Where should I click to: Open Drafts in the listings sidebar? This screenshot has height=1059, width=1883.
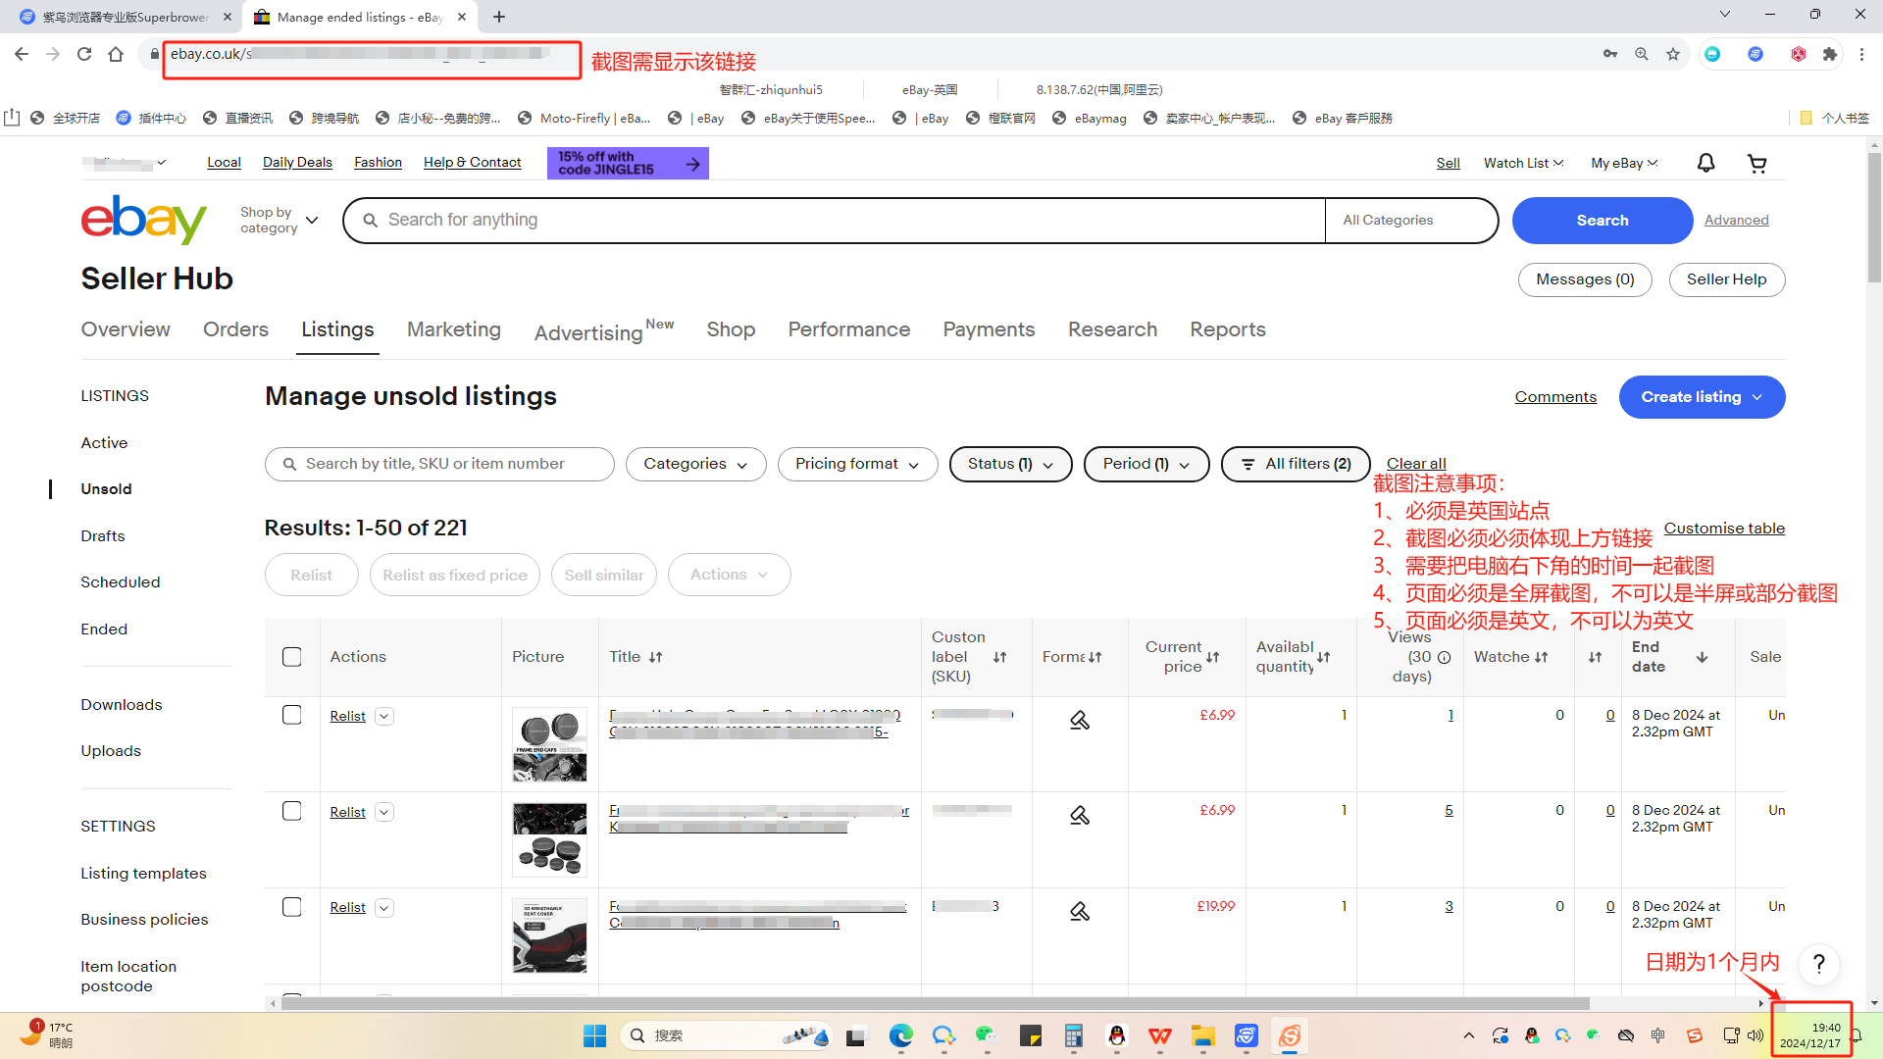[103, 535]
